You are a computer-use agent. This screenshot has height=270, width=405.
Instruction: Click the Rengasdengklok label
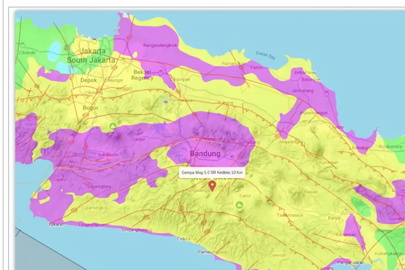pos(160,45)
